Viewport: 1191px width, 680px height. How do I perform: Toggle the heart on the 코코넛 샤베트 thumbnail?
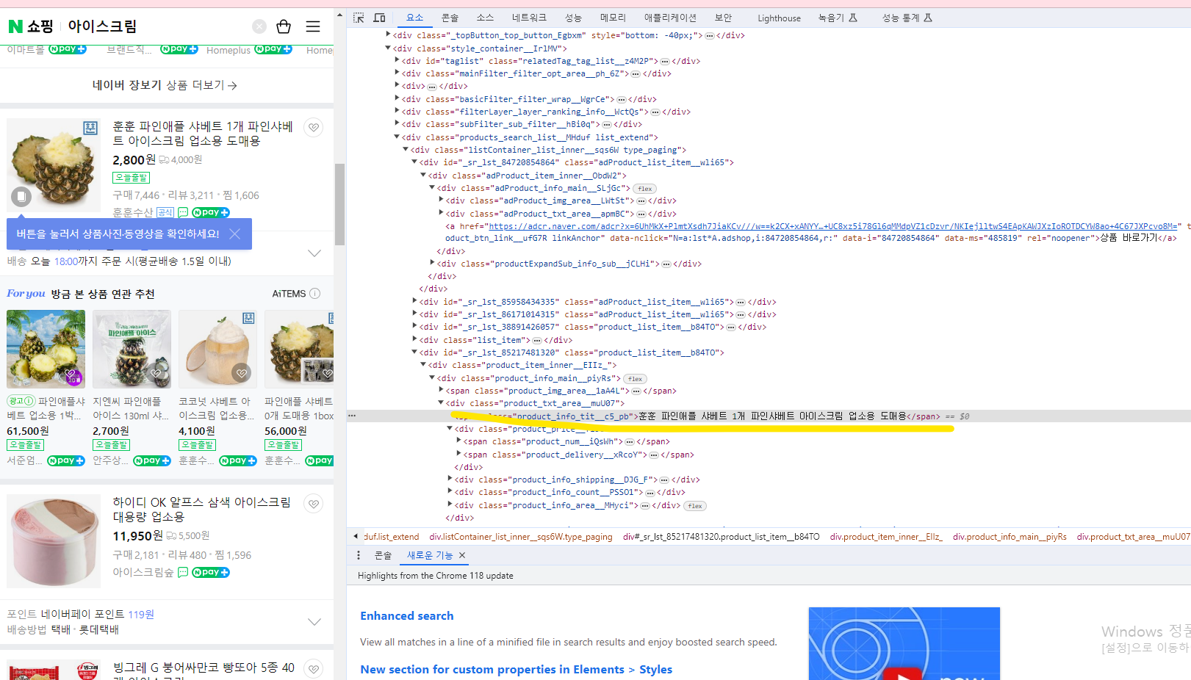[242, 373]
